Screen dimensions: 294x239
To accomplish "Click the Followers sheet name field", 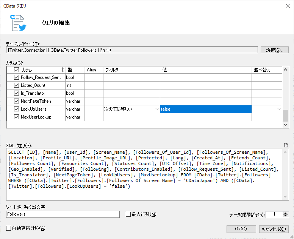I will point(63,214).
